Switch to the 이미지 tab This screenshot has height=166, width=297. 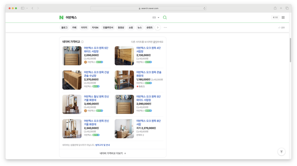84,27
